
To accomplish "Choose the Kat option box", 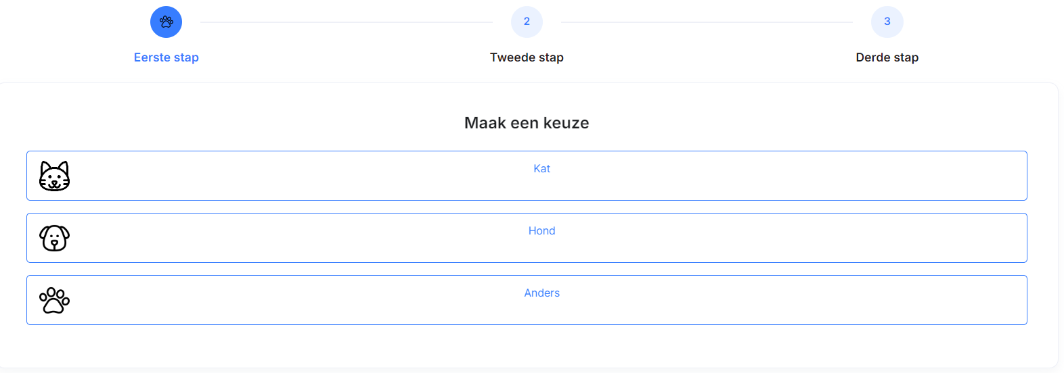I will click(527, 176).
